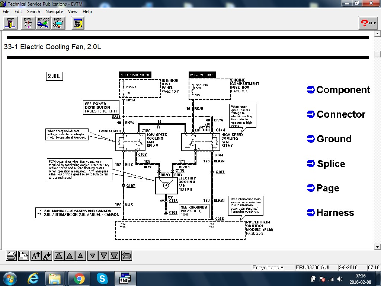
Task: Click the vertical scrollbar down arrow
Action: 378,247
